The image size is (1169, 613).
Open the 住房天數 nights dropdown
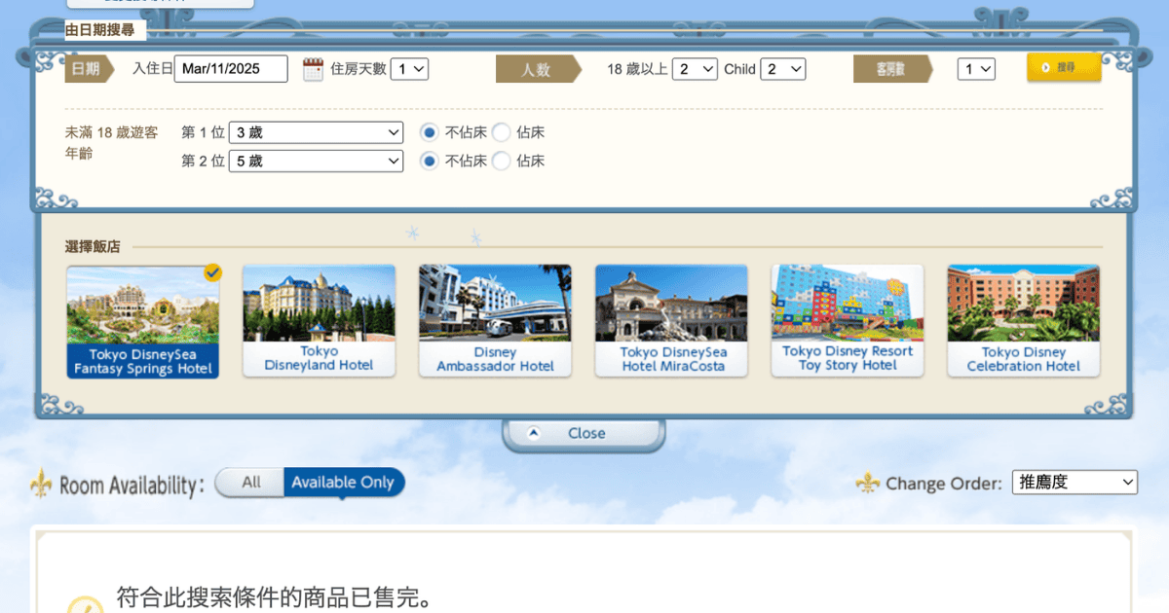click(x=409, y=69)
